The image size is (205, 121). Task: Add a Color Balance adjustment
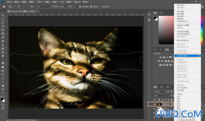click(162, 61)
